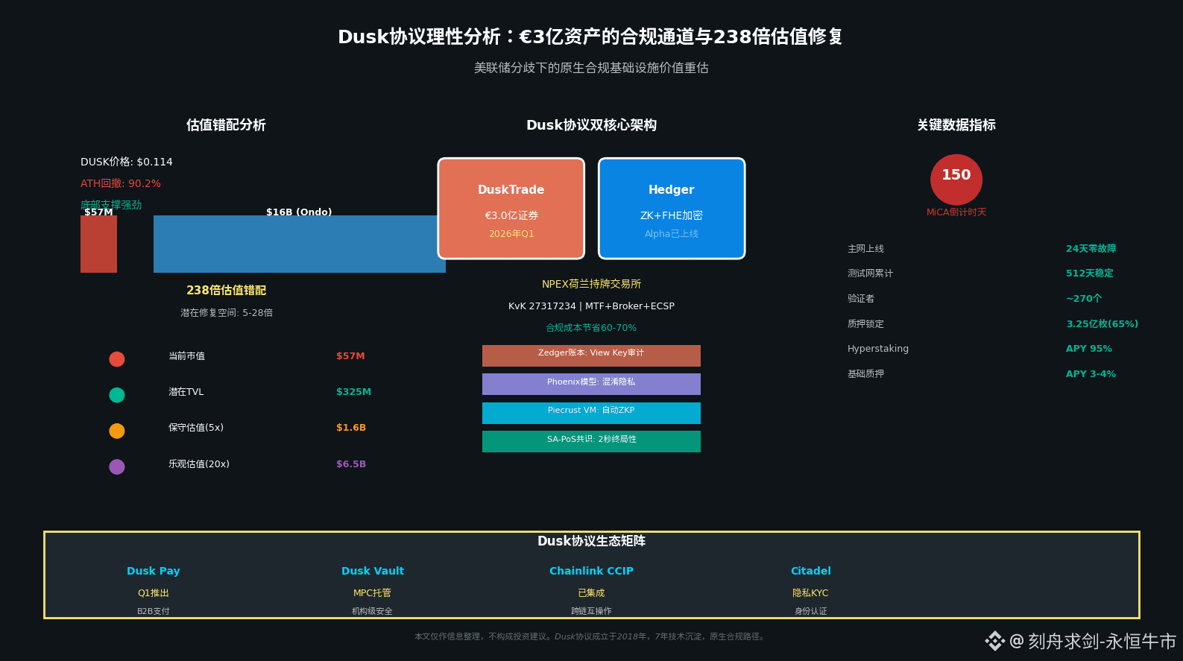Click the Dusk Pay ecosystem title
The width and height of the screenshot is (1183, 661).
click(154, 571)
